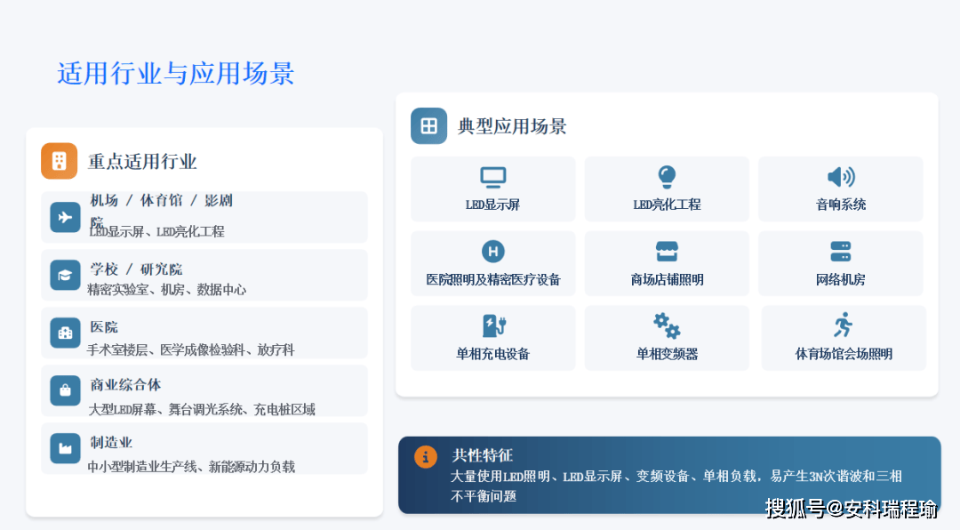Click the text 中小型制造业生产线、新能源动力负载
The width and height of the screenshot is (960, 530).
pos(191,467)
